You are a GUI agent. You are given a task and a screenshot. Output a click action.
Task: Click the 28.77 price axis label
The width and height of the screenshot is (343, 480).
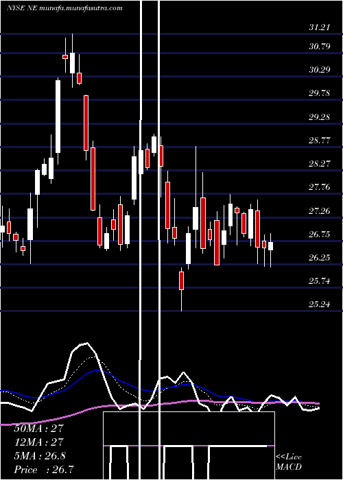click(319, 140)
